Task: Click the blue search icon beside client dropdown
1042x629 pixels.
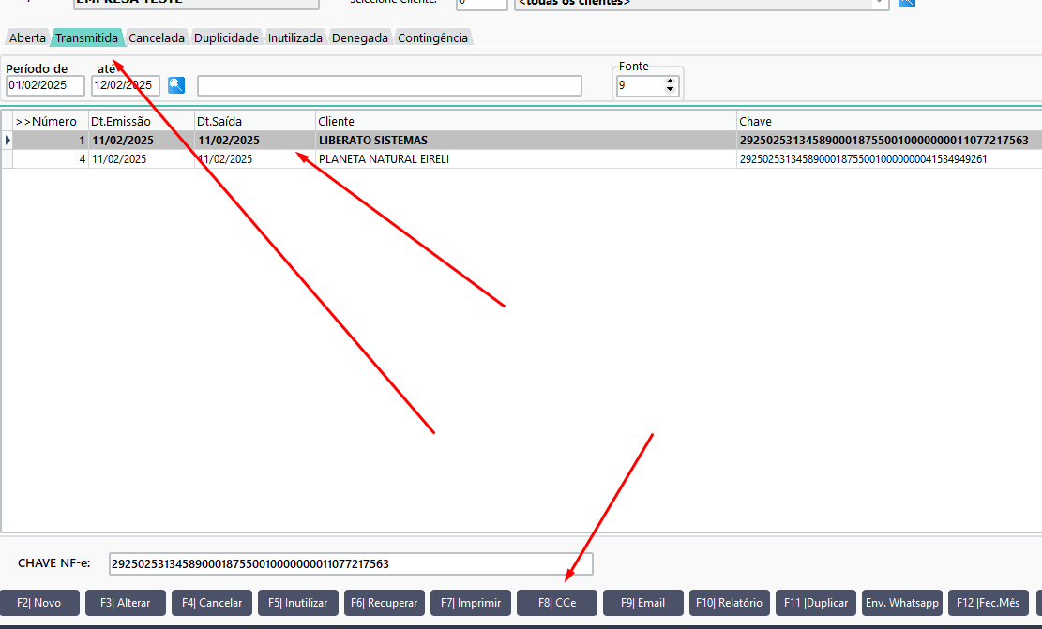Action: 907,3
